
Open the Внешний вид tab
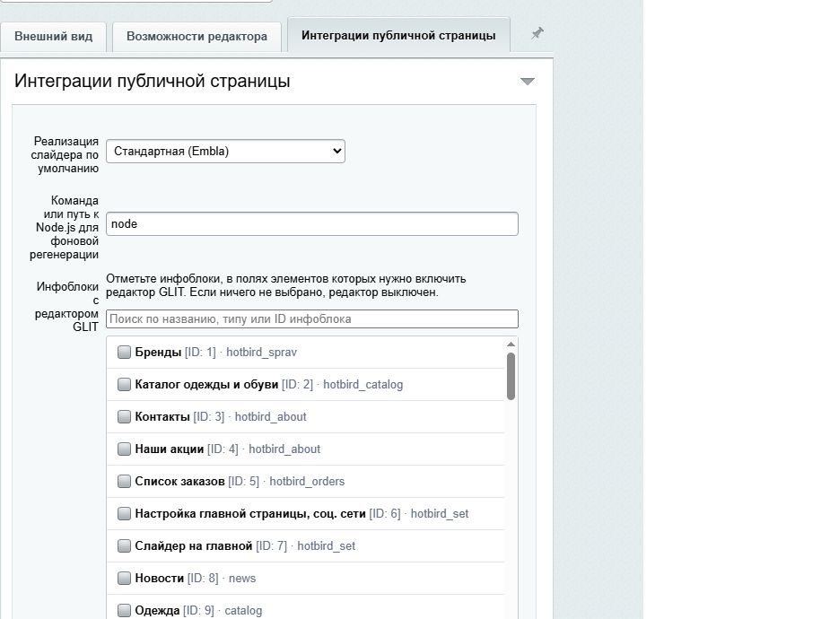click(54, 37)
